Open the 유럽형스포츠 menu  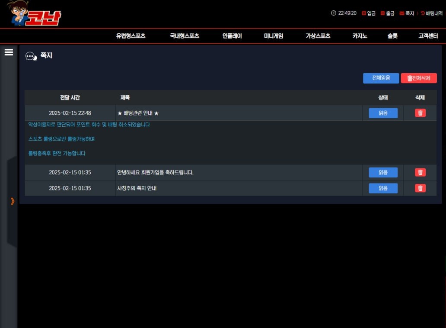pyautogui.click(x=131, y=36)
